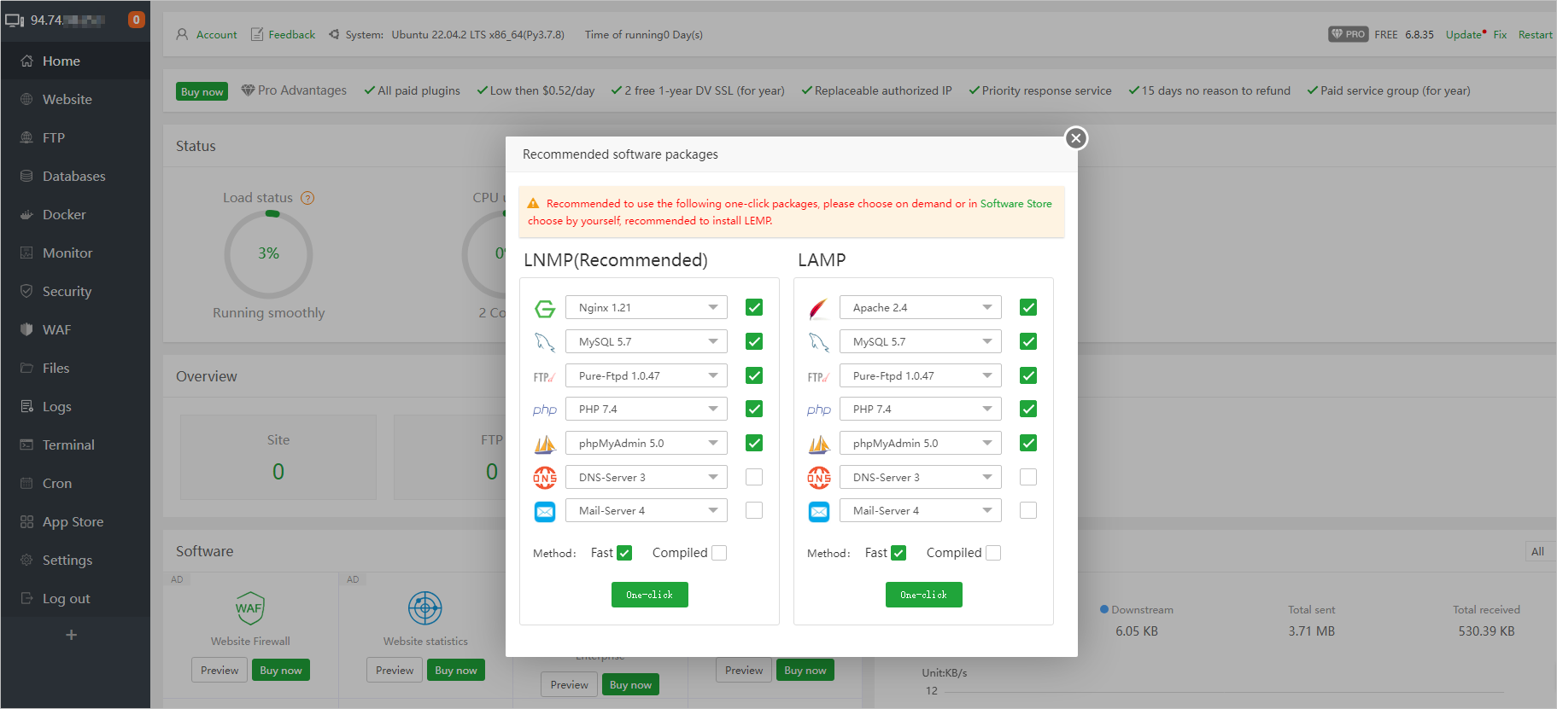Enable the LAMP DNS-Server 3 checkbox

[1028, 477]
